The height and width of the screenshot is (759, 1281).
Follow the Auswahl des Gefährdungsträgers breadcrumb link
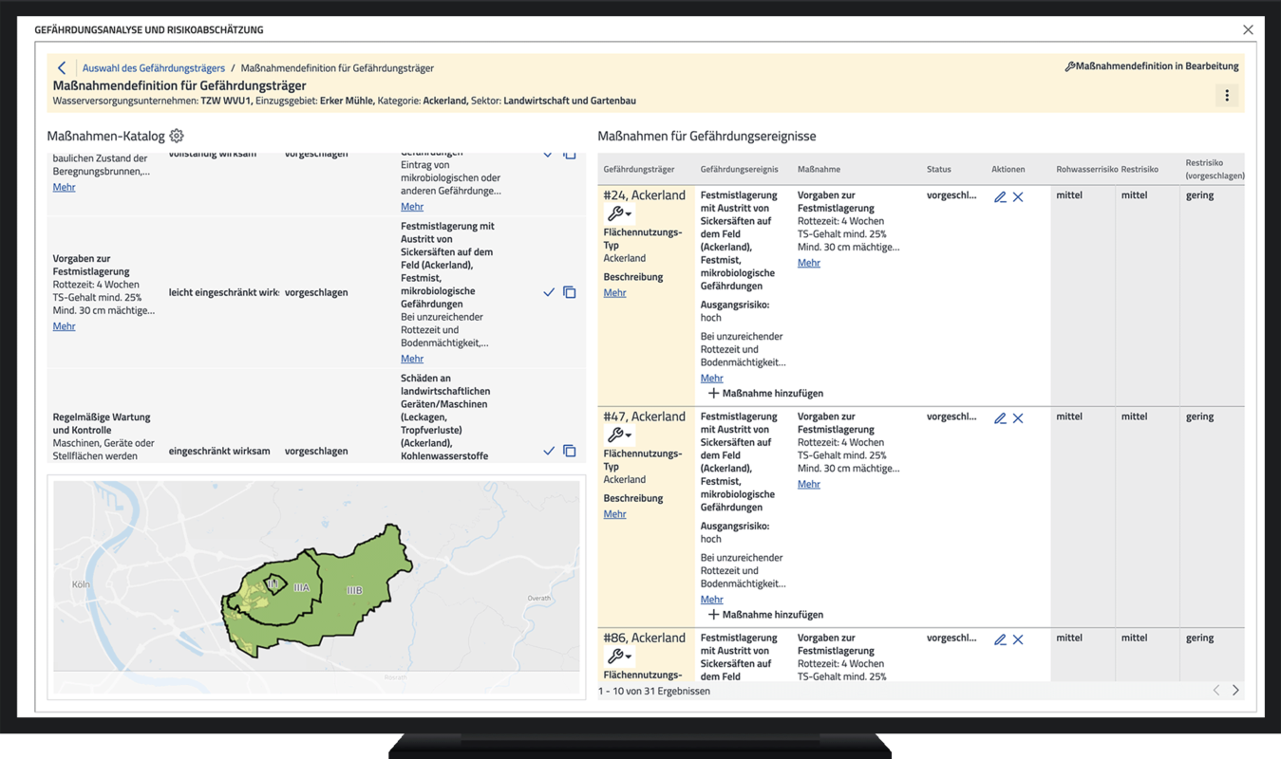(x=154, y=68)
